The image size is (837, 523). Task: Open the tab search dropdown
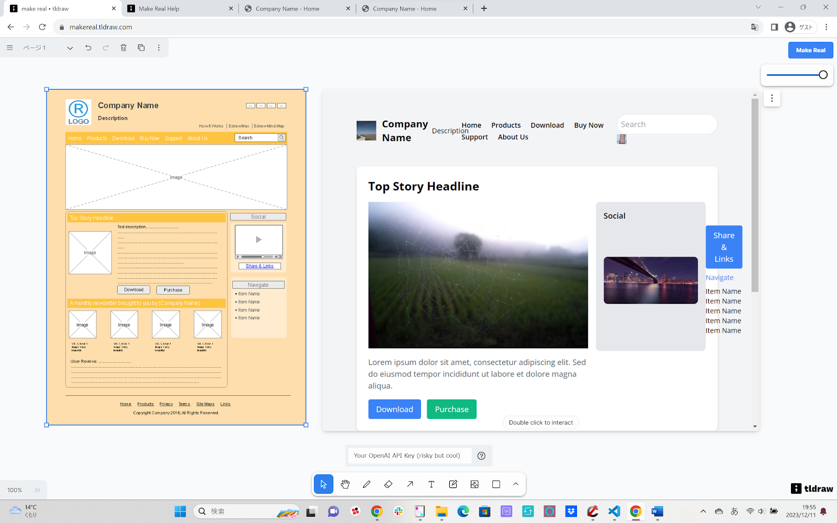point(758,7)
